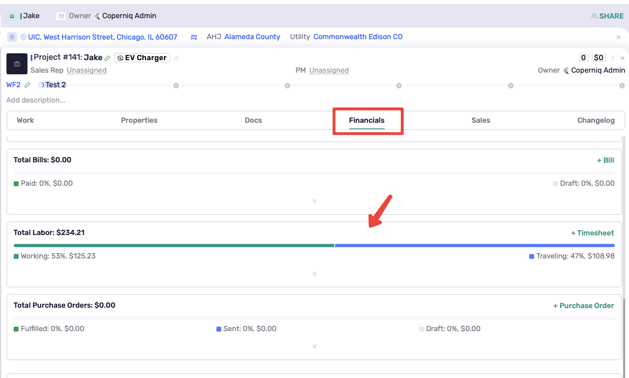Switch to the Properties tab
The width and height of the screenshot is (629, 378).
click(x=139, y=120)
